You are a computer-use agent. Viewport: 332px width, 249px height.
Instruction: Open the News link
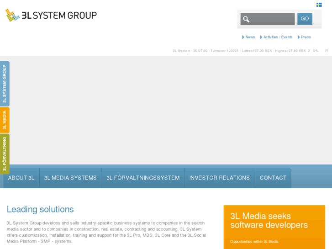coord(250,37)
